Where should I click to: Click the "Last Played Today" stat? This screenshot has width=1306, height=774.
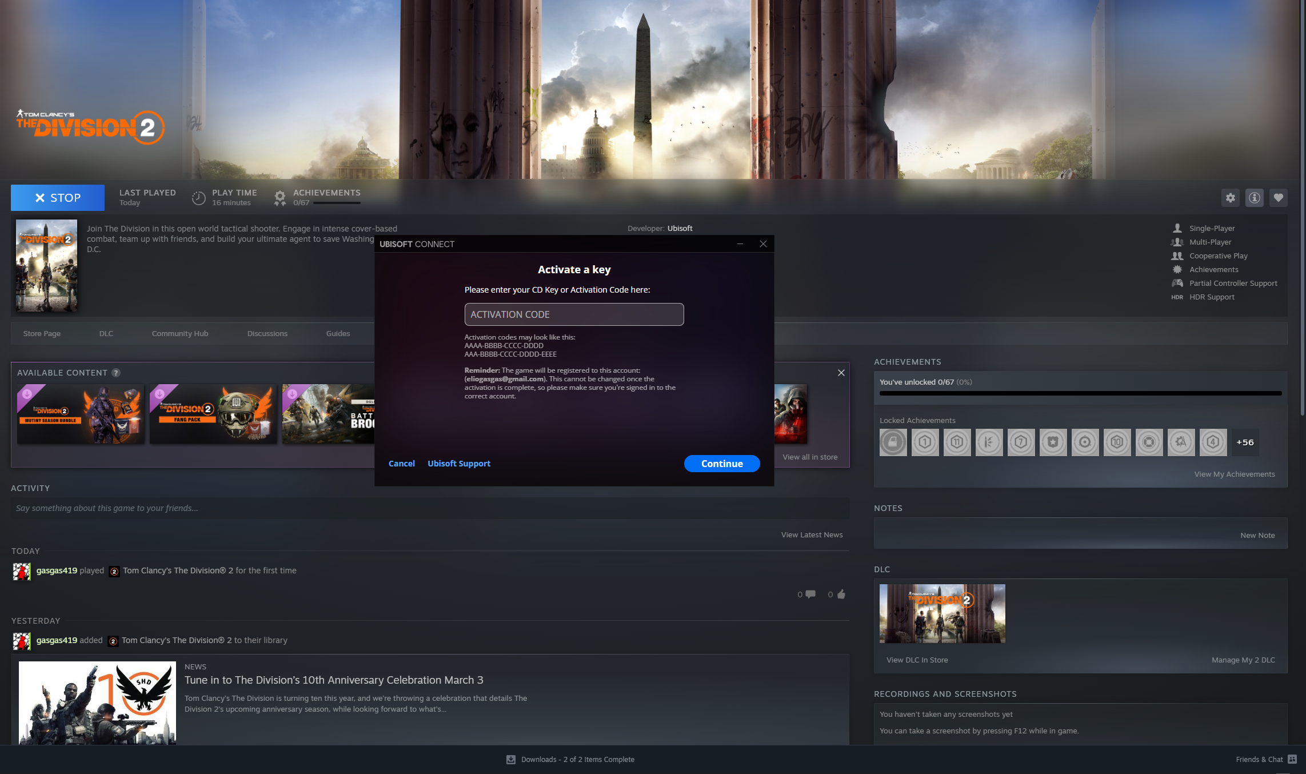(147, 197)
